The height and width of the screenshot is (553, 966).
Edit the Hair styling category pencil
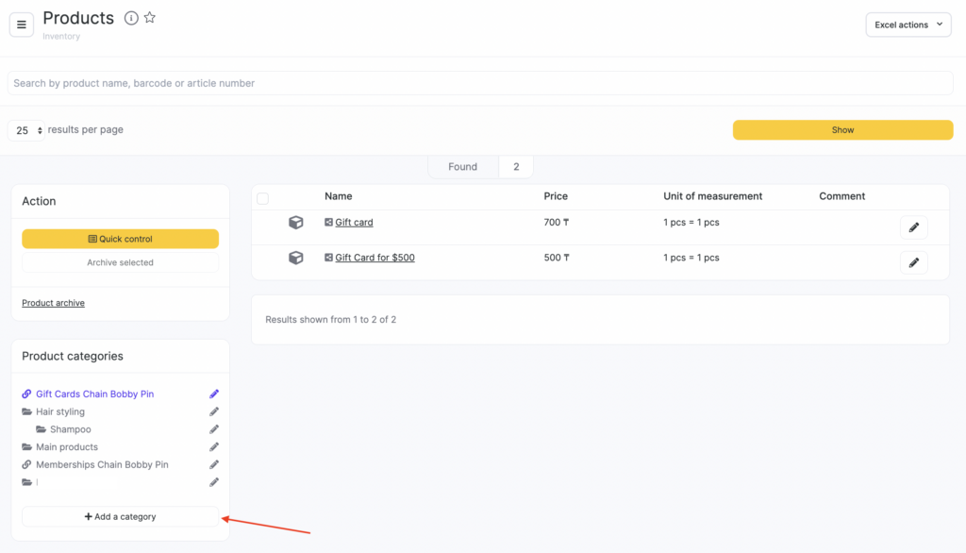[214, 411]
